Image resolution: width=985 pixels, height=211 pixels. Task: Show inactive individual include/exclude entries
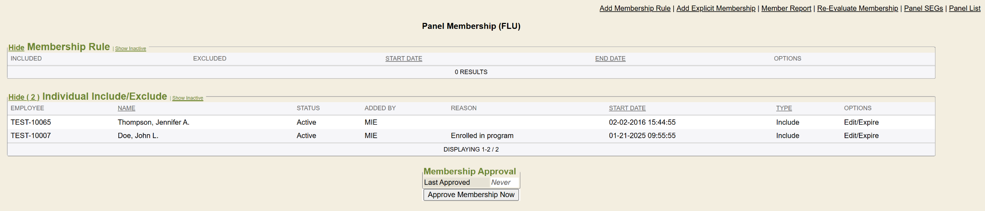pos(188,98)
